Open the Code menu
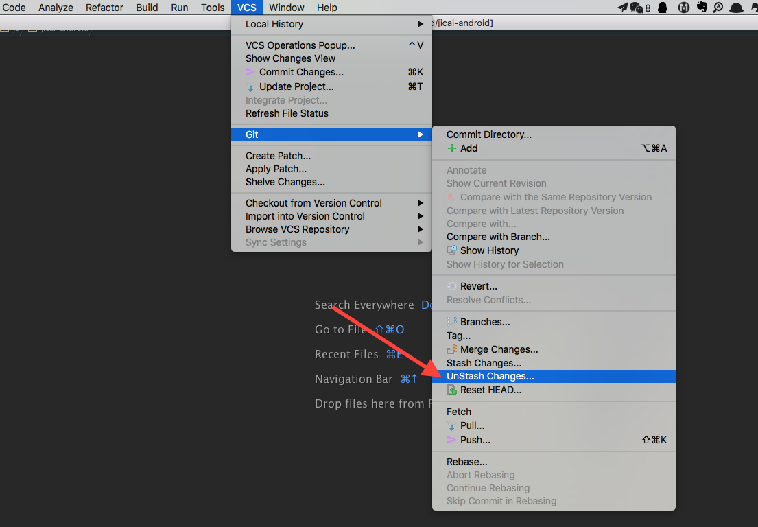Screen dimensions: 758x527 coord(14,8)
